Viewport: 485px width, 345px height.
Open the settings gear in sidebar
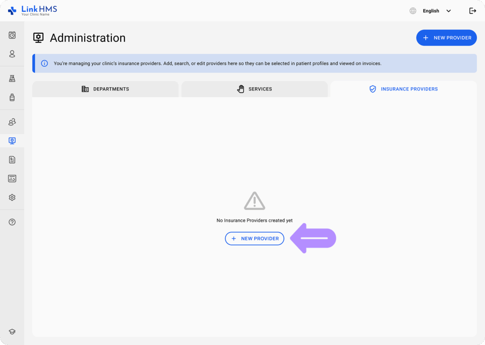(x=12, y=198)
